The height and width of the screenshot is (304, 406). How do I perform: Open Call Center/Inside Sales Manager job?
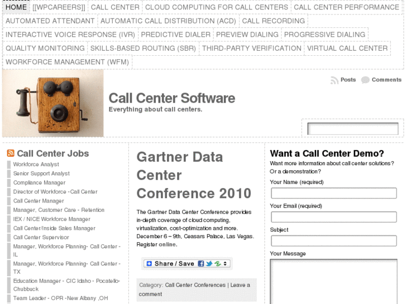(x=54, y=228)
